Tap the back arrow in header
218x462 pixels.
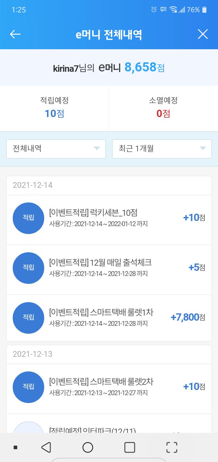15,34
